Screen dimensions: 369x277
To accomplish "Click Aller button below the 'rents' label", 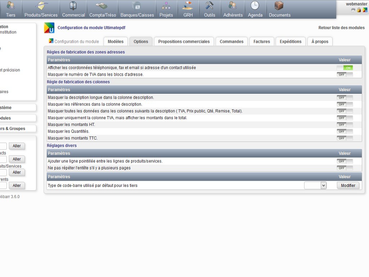I will click(x=17, y=186).
